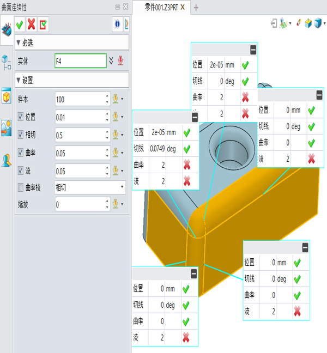
Task: Open the 相切 dropdown for 曲率梳
Action: point(90,187)
